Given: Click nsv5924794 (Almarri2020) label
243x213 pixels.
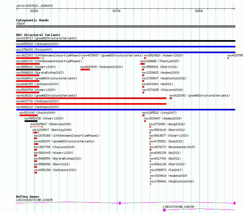Looking at the screenshot, I should (x=36, y=90).
